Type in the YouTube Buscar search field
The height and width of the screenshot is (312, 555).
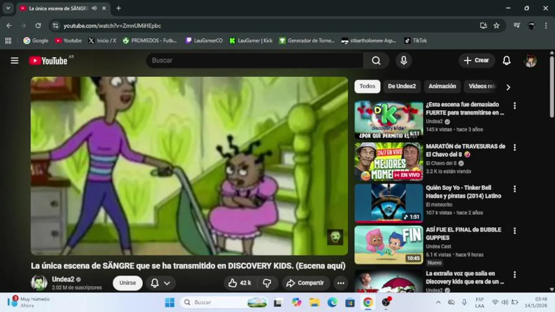(x=254, y=61)
